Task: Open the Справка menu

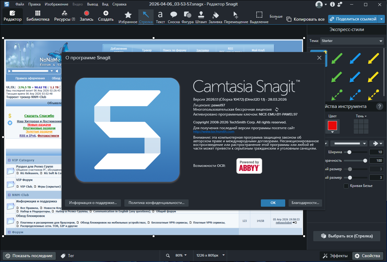Action: coord(119,4)
